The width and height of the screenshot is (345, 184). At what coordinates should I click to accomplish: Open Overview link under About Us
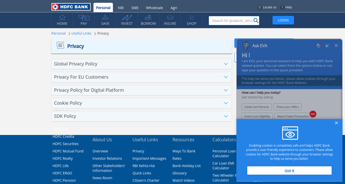[100, 151]
